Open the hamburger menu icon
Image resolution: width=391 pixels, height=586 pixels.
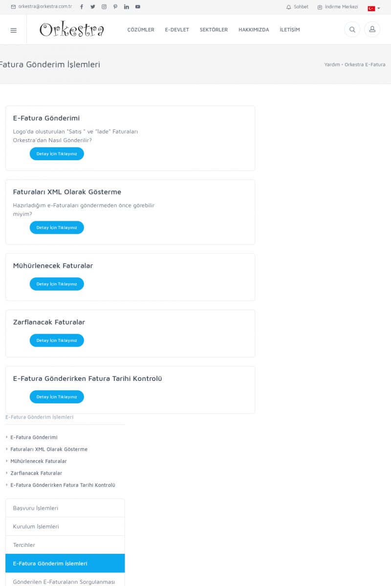click(13, 30)
